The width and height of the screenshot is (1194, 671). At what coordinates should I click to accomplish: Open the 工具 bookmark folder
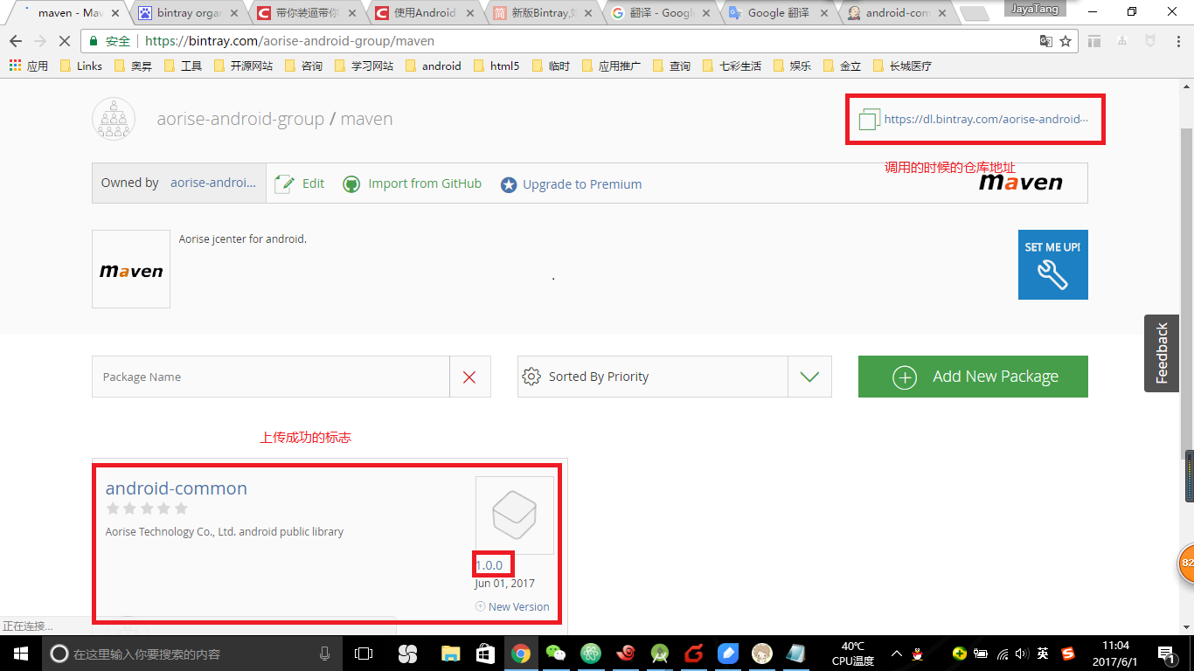coord(183,66)
